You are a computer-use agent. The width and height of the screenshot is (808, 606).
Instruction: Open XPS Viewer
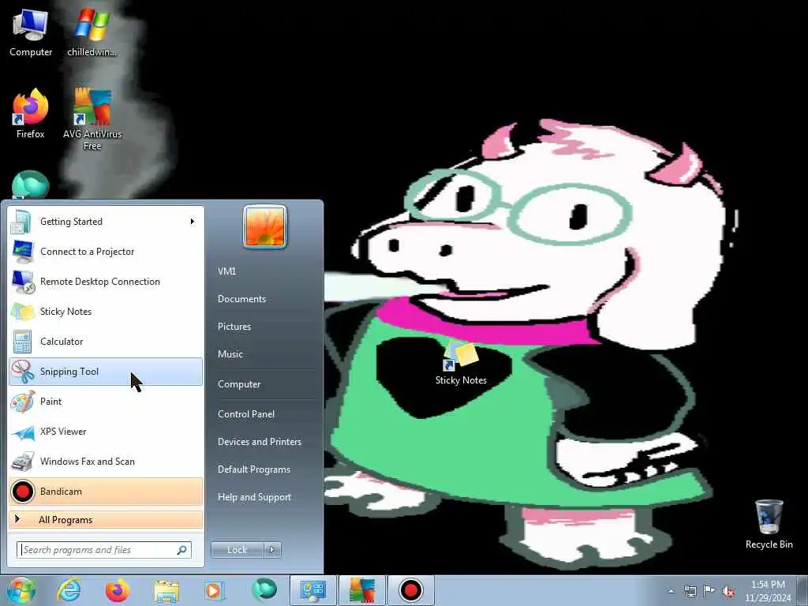coord(107,432)
